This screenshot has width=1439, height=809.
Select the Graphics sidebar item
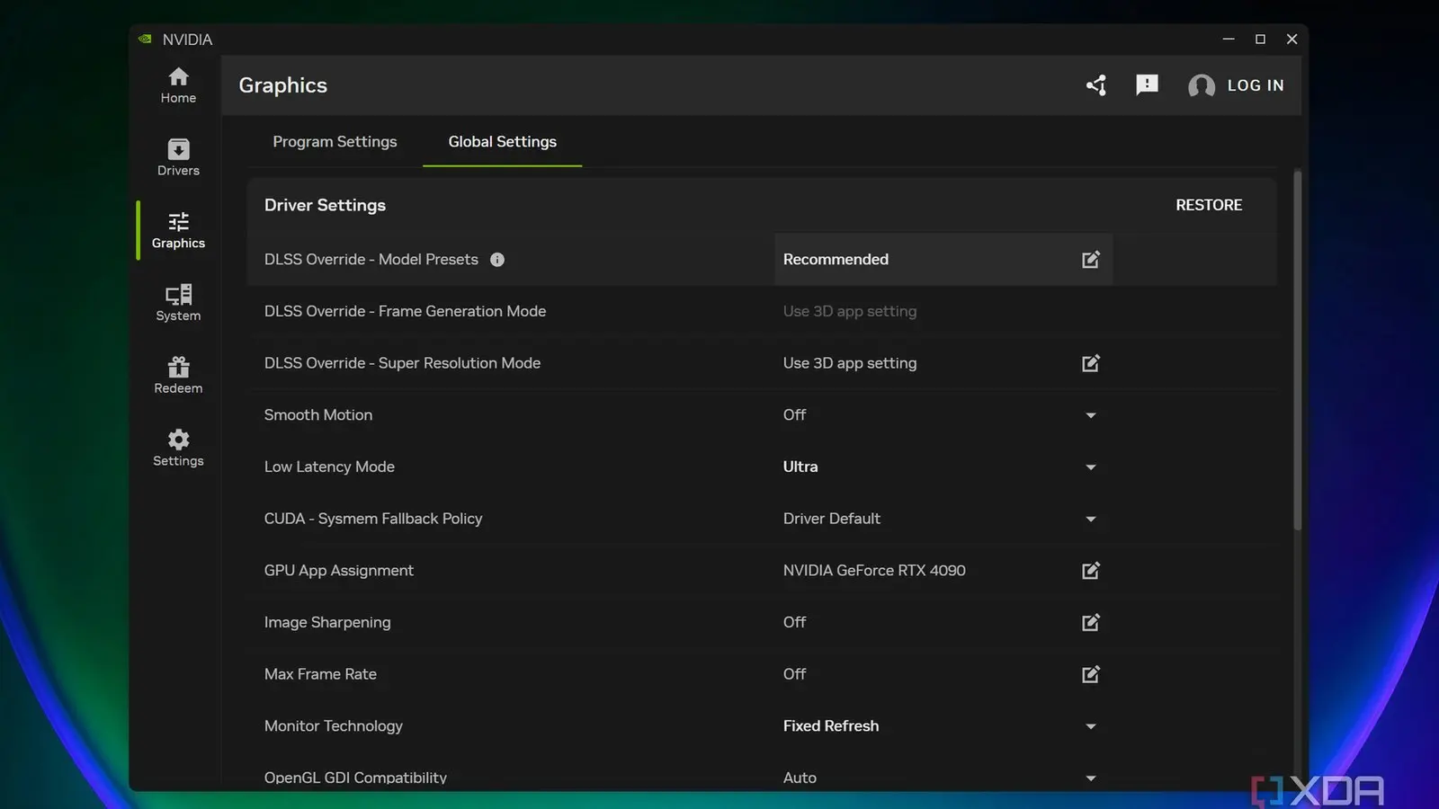pyautogui.click(x=178, y=230)
